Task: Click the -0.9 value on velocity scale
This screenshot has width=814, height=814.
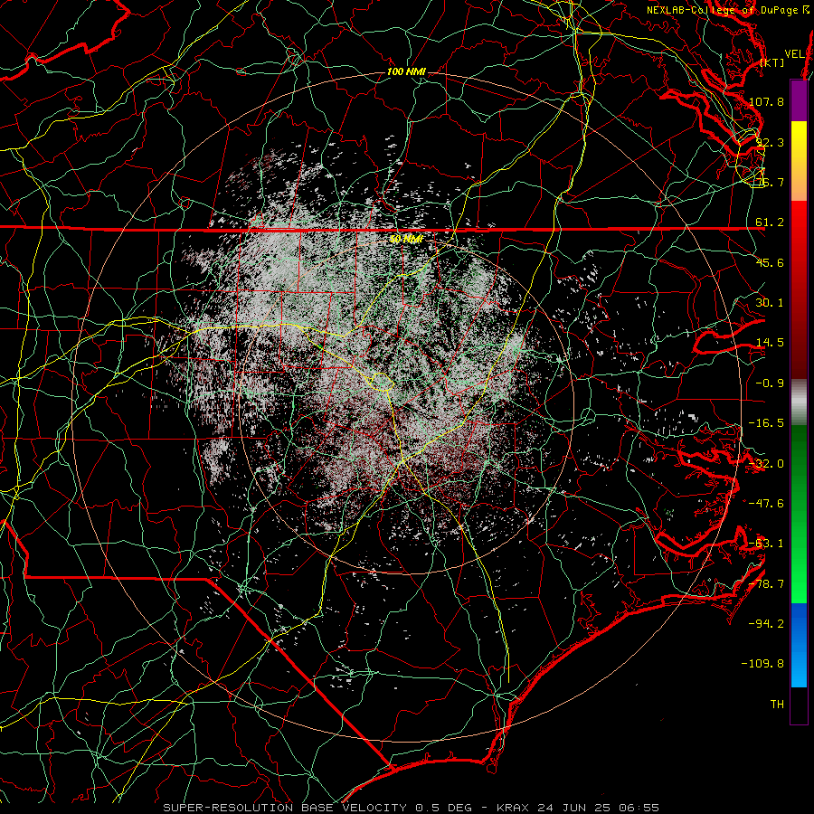Action: [770, 383]
